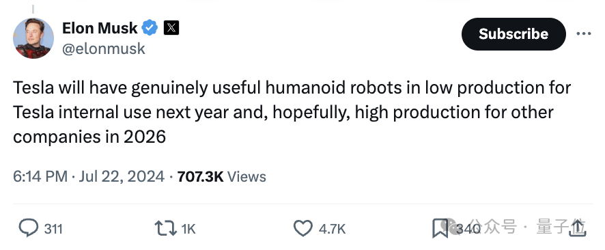Click the 311 replies count
The image size is (605, 250).
coord(53,229)
